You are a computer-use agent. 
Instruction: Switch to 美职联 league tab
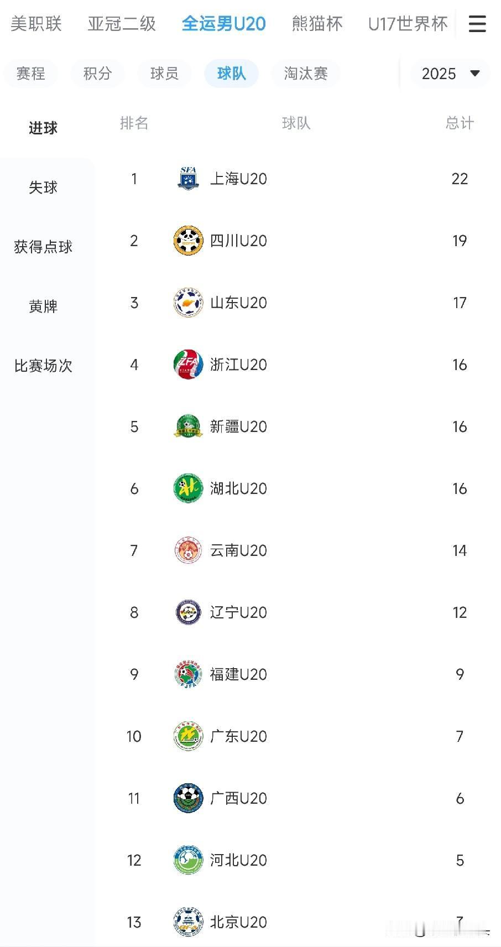pyautogui.click(x=36, y=24)
